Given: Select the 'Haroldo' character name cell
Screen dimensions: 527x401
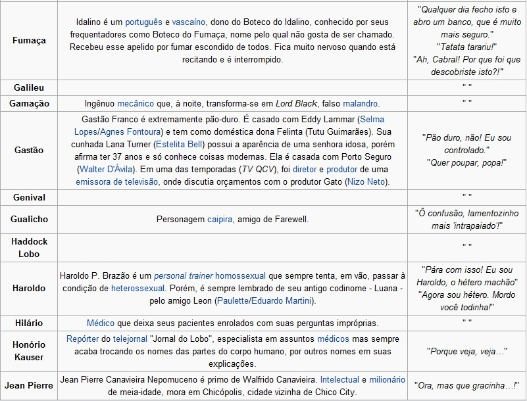Looking at the screenshot, I should click(x=29, y=288).
